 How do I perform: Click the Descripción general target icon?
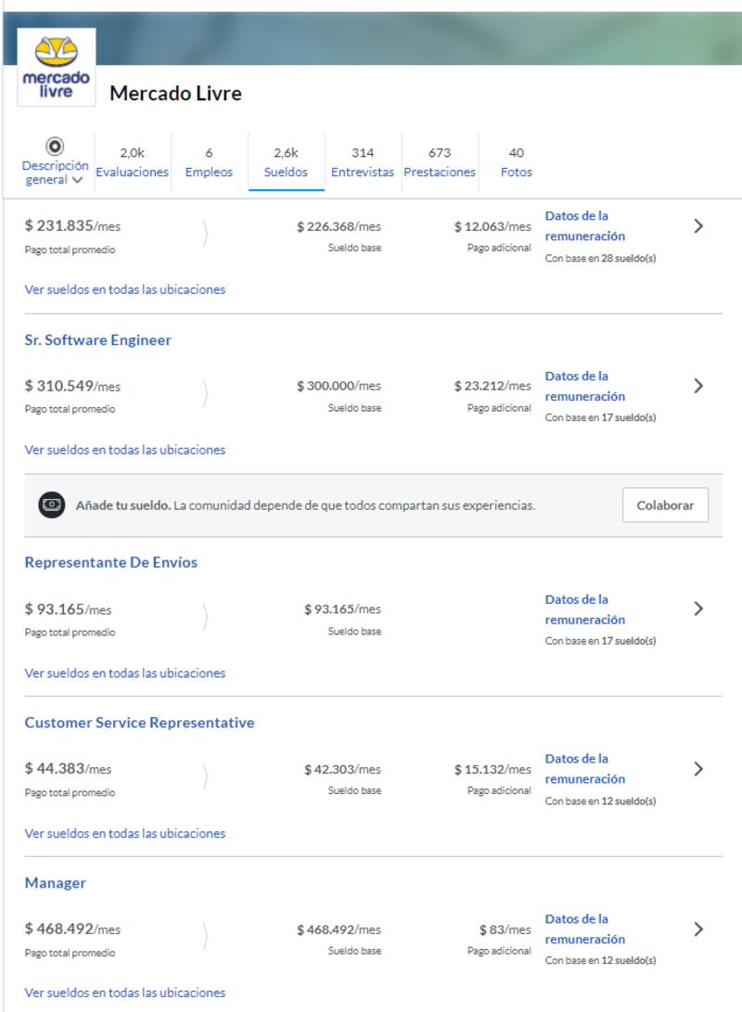point(55,147)
